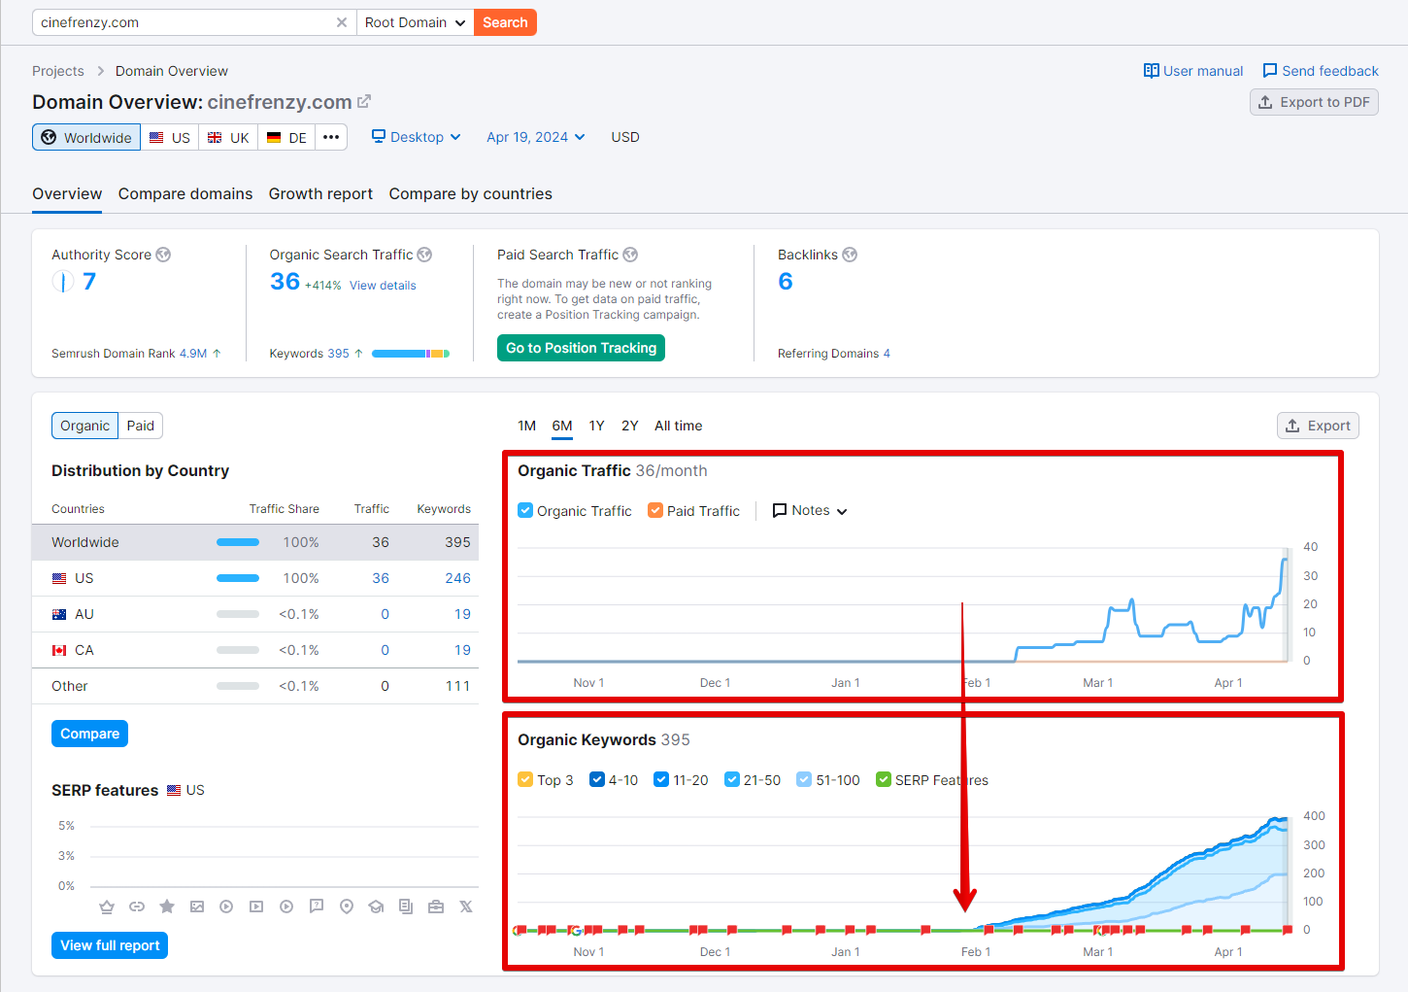Uncheck the Paid Traffic checkbox
This screenshot has width=1408, height=992.
point(655,510)
